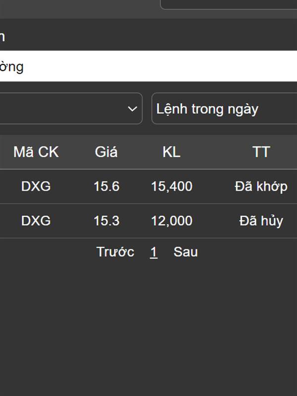Click the "Đã hủy" status cell
Image resolution: width=297 pixels, height=396 pixels.
point(261,221)
